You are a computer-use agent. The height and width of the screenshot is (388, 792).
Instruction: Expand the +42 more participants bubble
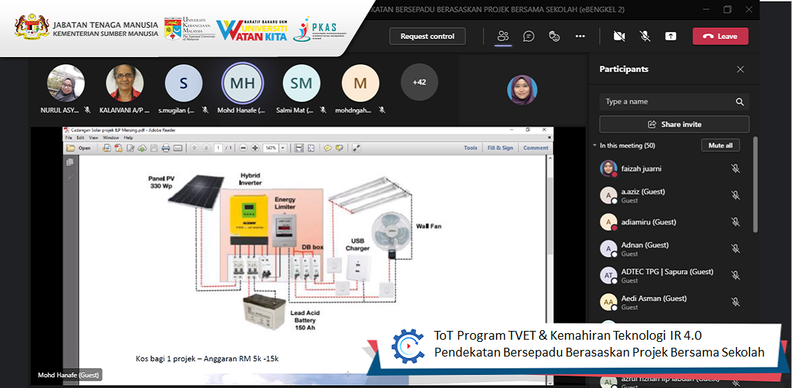point(419,82)
